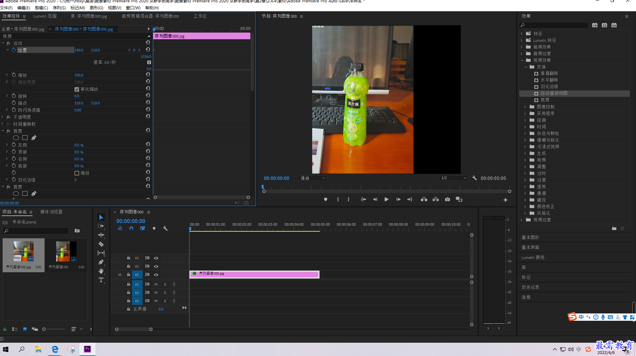Open the Comparison View button

[459, 199]
